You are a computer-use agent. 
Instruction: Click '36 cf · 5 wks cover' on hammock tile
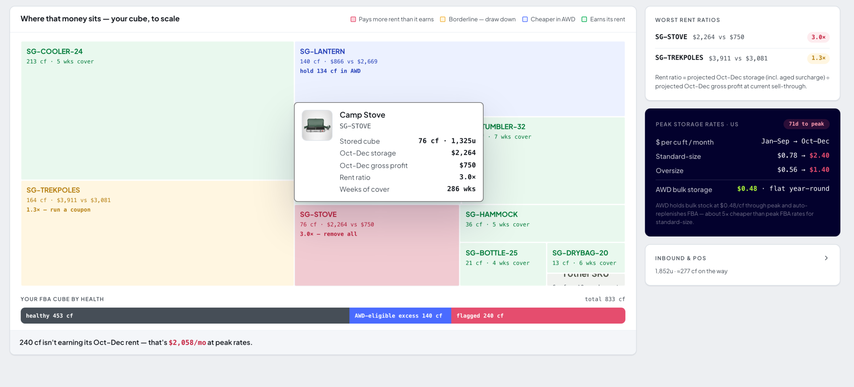497,225
